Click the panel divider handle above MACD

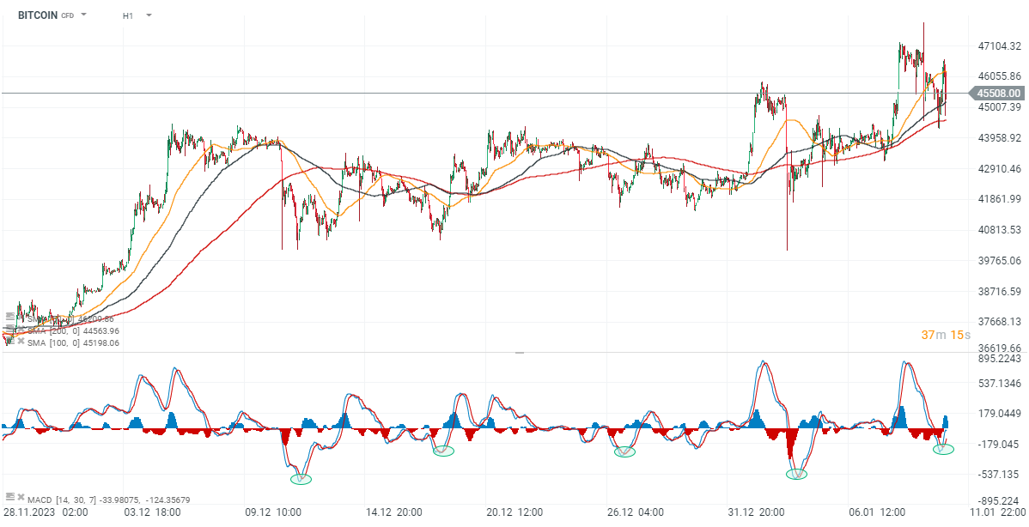coord(519,352)
